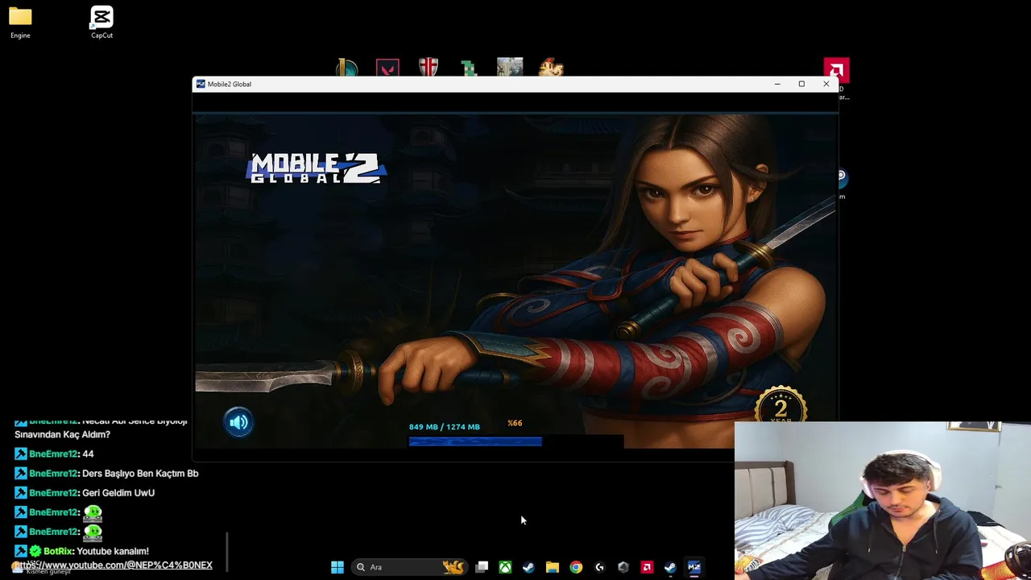Image resolution: width=1031 pixels, height=580 pixels.
Task: Click the %66 progress percentage
Action: pos(515,423)
